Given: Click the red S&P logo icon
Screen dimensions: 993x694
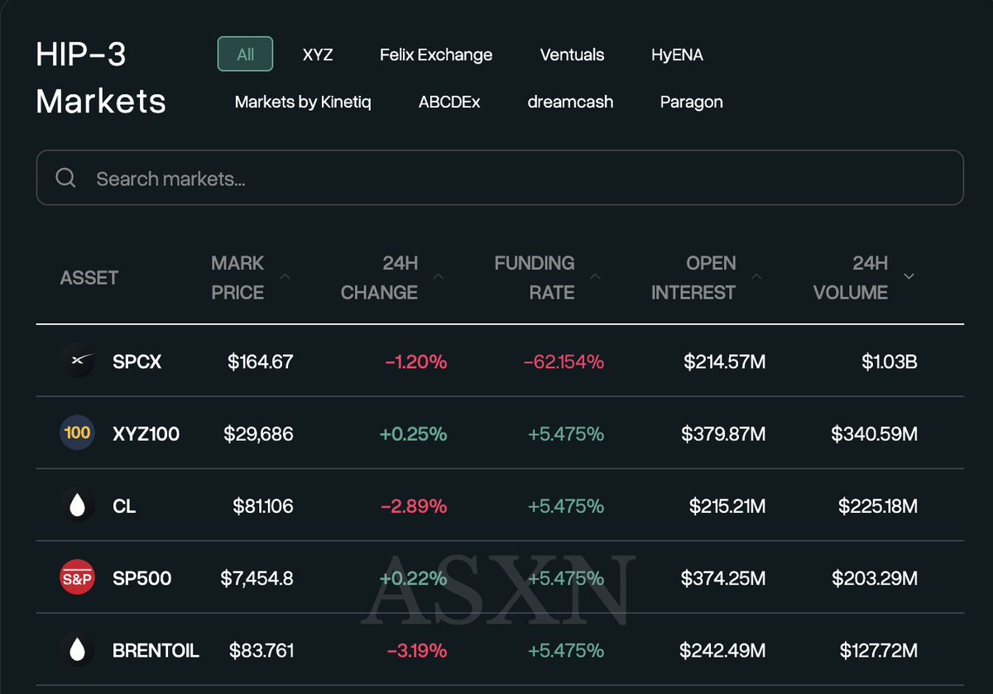Looking at the screenshot, I should 78,578.
